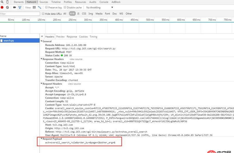
Task: Click the Name column header
Action: [x=3, y=36]
